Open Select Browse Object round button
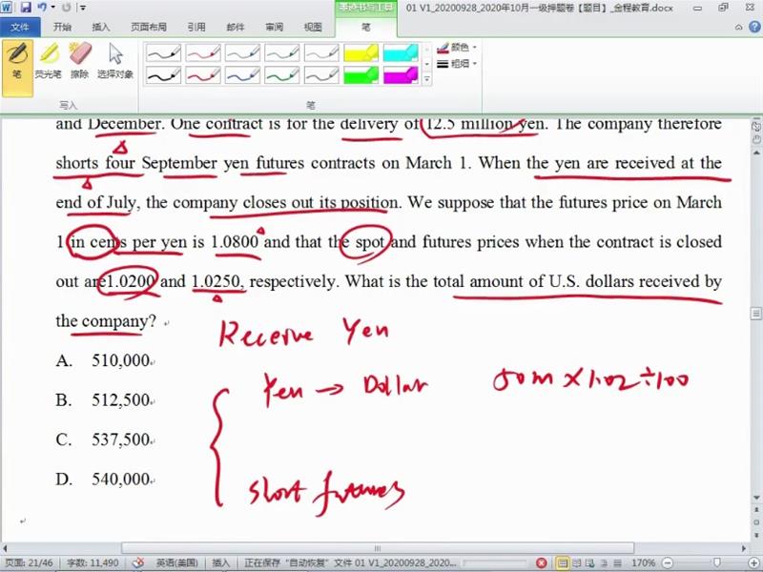Image resolution: width=763 pixels, height=572 pixels. pos(756,521)
